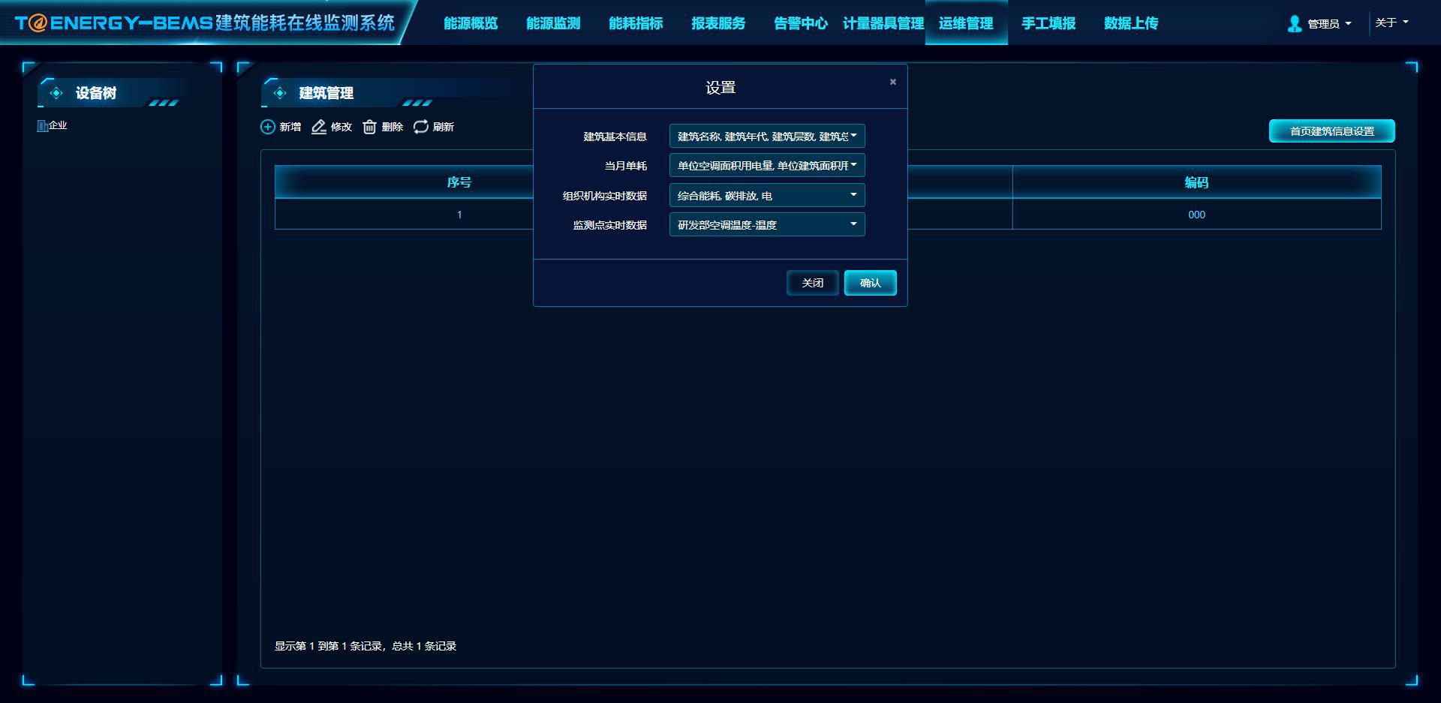This screenshot has width=1441, height=703.
Task: Click the 关闭 button in dialog
Action: pyautogui.click(x=812, y=283)
